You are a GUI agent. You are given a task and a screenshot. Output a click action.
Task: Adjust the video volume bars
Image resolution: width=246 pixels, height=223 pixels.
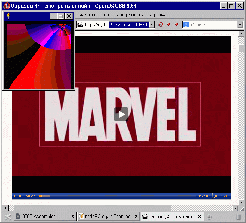click(226, 196)
